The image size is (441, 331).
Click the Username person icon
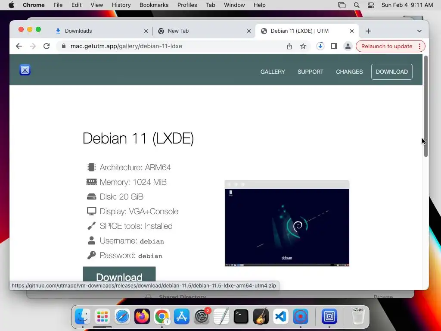(x=91, y=240)
